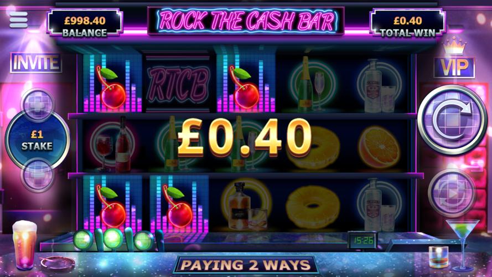Spin the reels with disco ball button
Viewport: 492px width, 277px height.
click(452, 119)
